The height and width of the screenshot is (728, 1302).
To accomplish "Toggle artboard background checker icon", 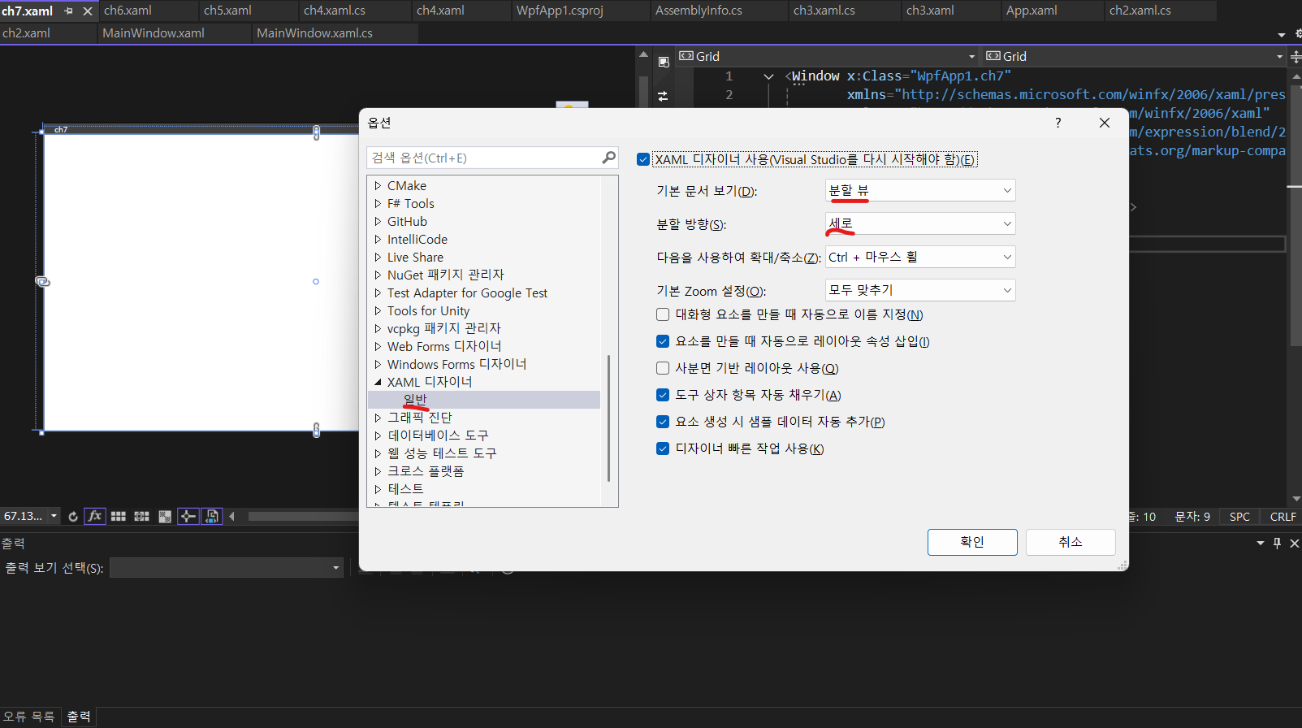I will coord(165,517).
